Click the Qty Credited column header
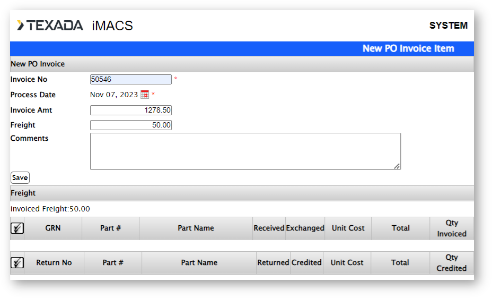 point(452,262)
